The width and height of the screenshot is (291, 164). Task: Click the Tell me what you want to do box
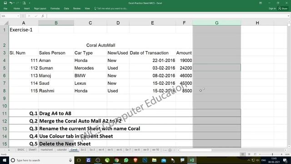pyautogui.click(x=111, y=9)
